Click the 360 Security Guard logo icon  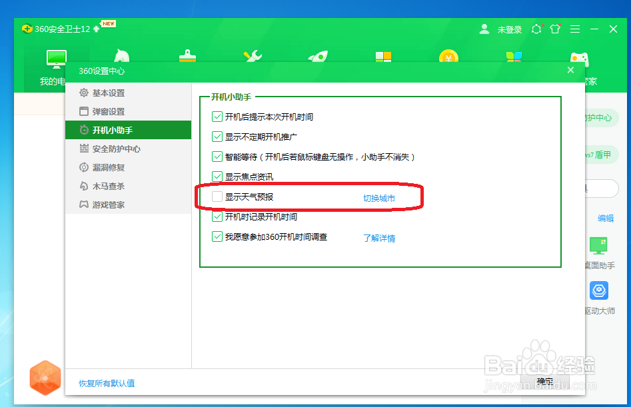(27, 29)
